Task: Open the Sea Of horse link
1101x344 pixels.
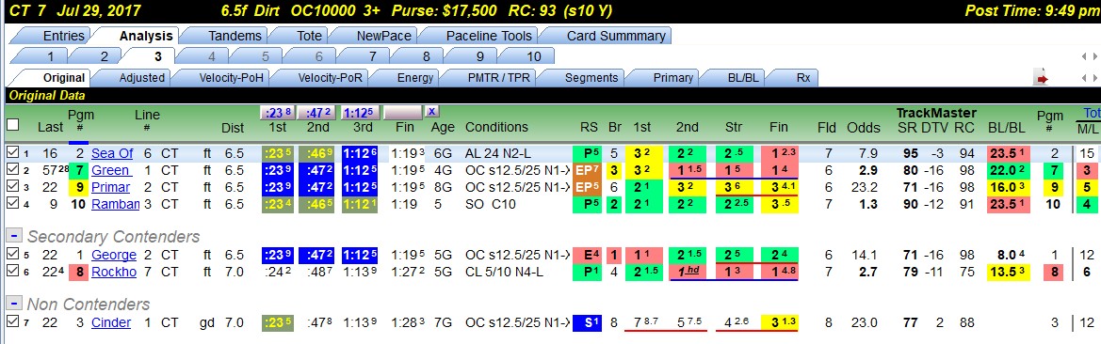Action: click(112, 153)
